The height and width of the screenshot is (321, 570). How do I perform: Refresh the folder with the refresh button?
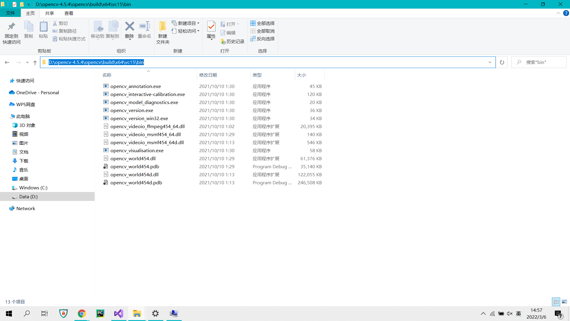(502, 62)
